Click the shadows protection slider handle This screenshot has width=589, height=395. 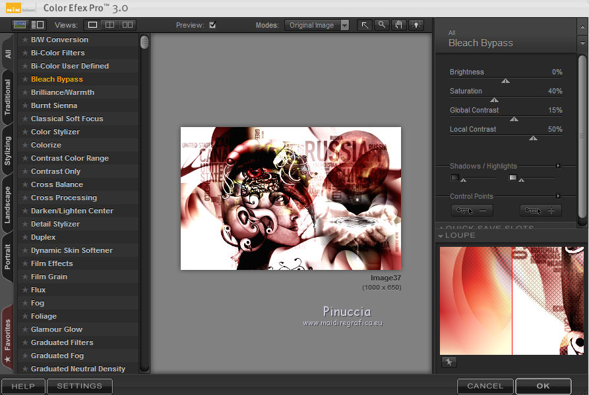pos(464,180)
